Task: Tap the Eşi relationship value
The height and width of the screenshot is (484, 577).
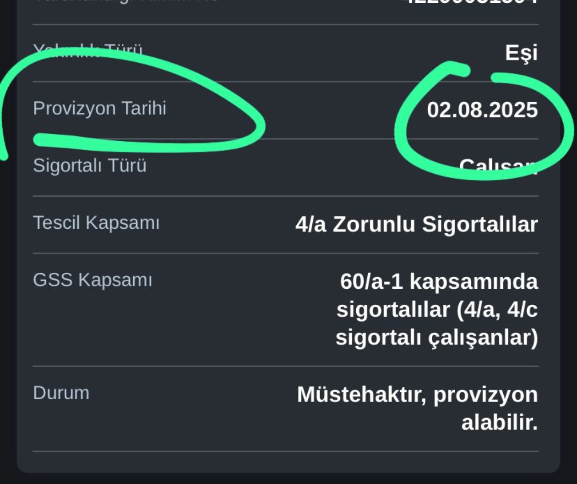Action: coord(521,53)
